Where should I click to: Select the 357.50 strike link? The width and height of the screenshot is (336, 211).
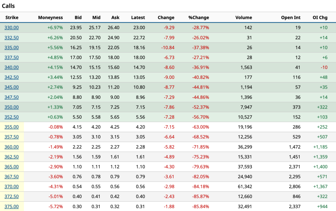11,137
